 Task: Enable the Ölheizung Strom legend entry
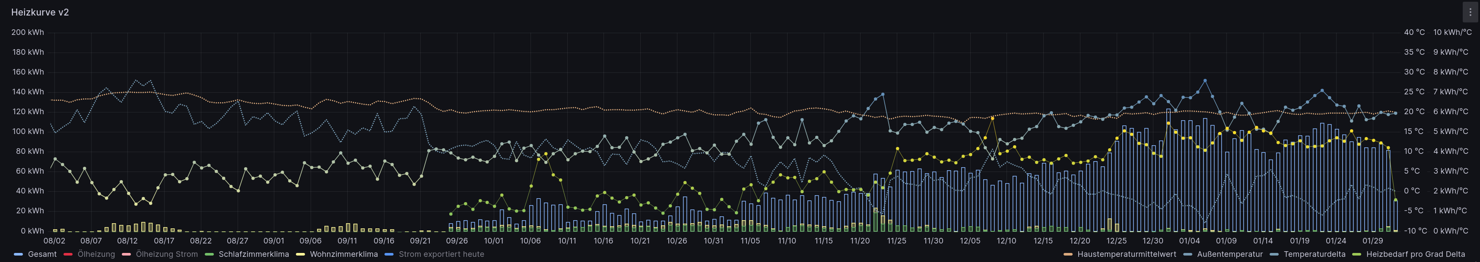coord(167,254)
